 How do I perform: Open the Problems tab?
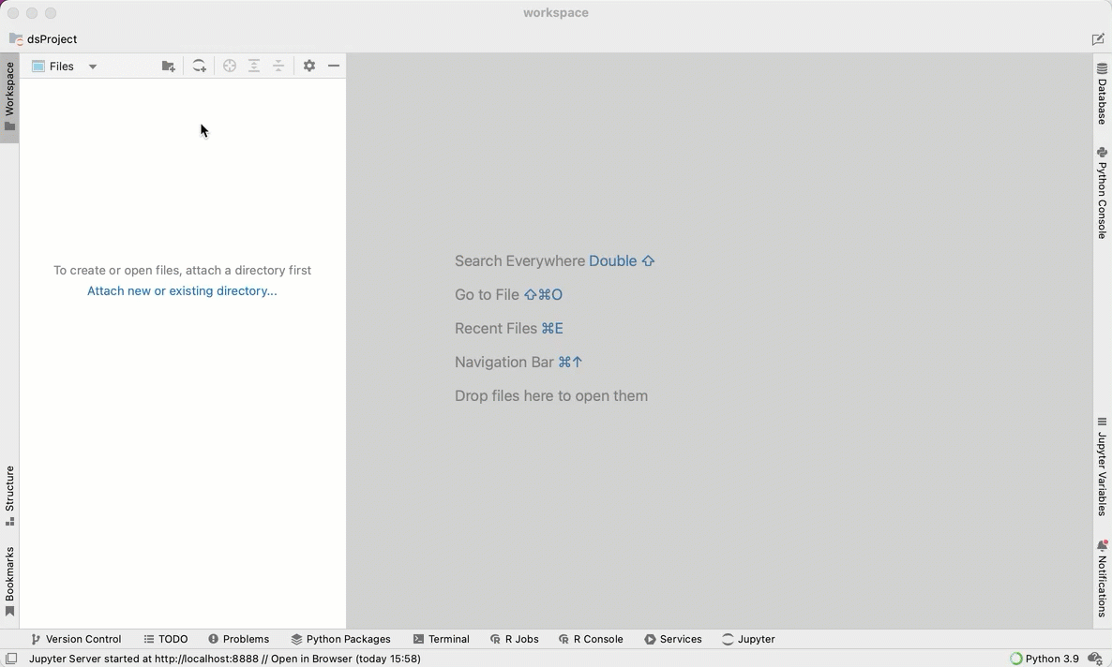(238, 639)
